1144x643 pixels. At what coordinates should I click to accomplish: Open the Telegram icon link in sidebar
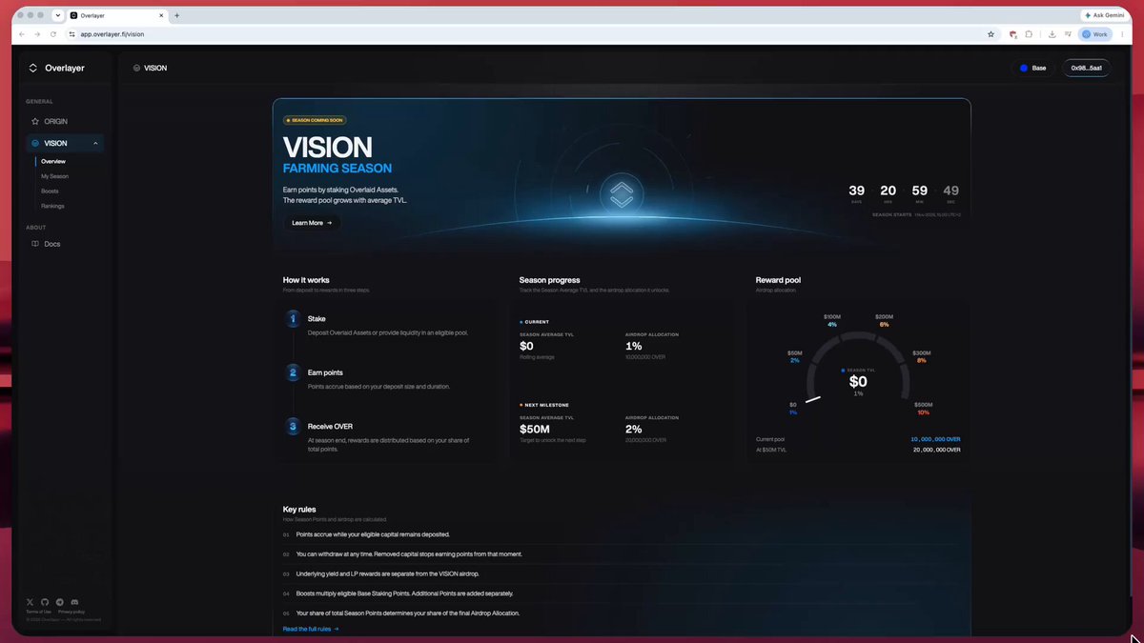coord(60,602)
